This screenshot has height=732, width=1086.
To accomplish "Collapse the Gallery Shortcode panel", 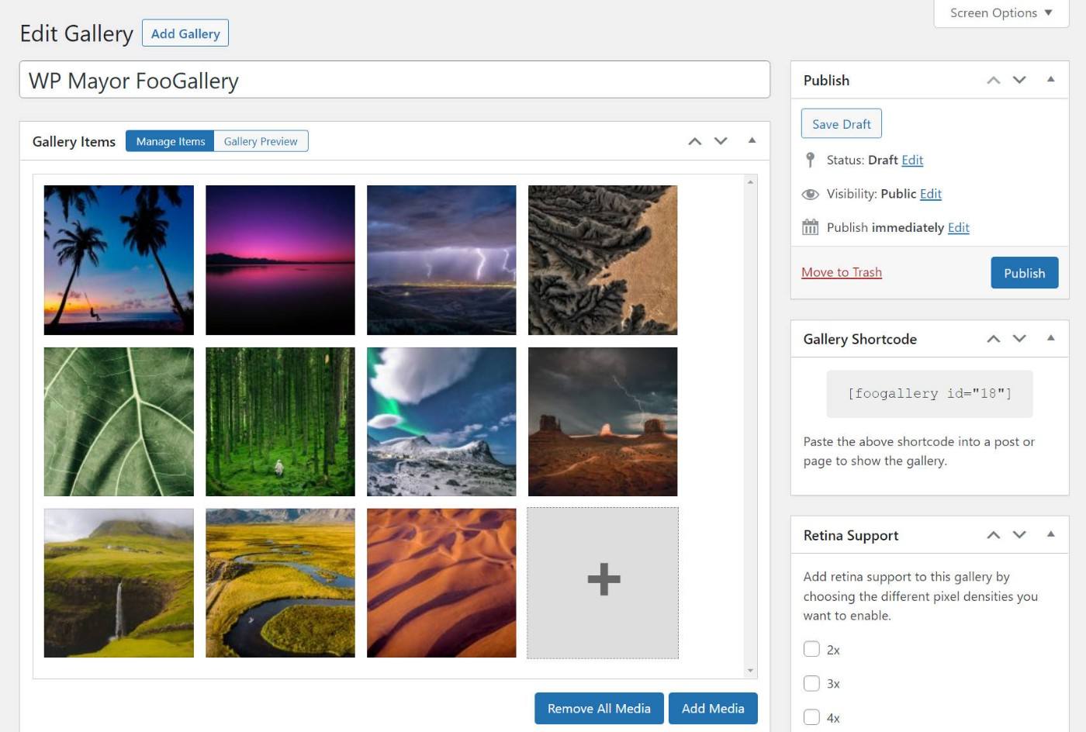I will click(1050, 338).
